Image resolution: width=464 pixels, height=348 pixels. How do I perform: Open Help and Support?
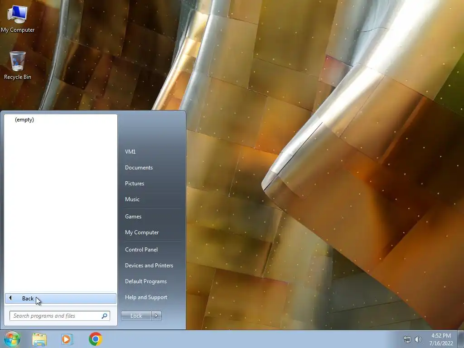point(146,297)
